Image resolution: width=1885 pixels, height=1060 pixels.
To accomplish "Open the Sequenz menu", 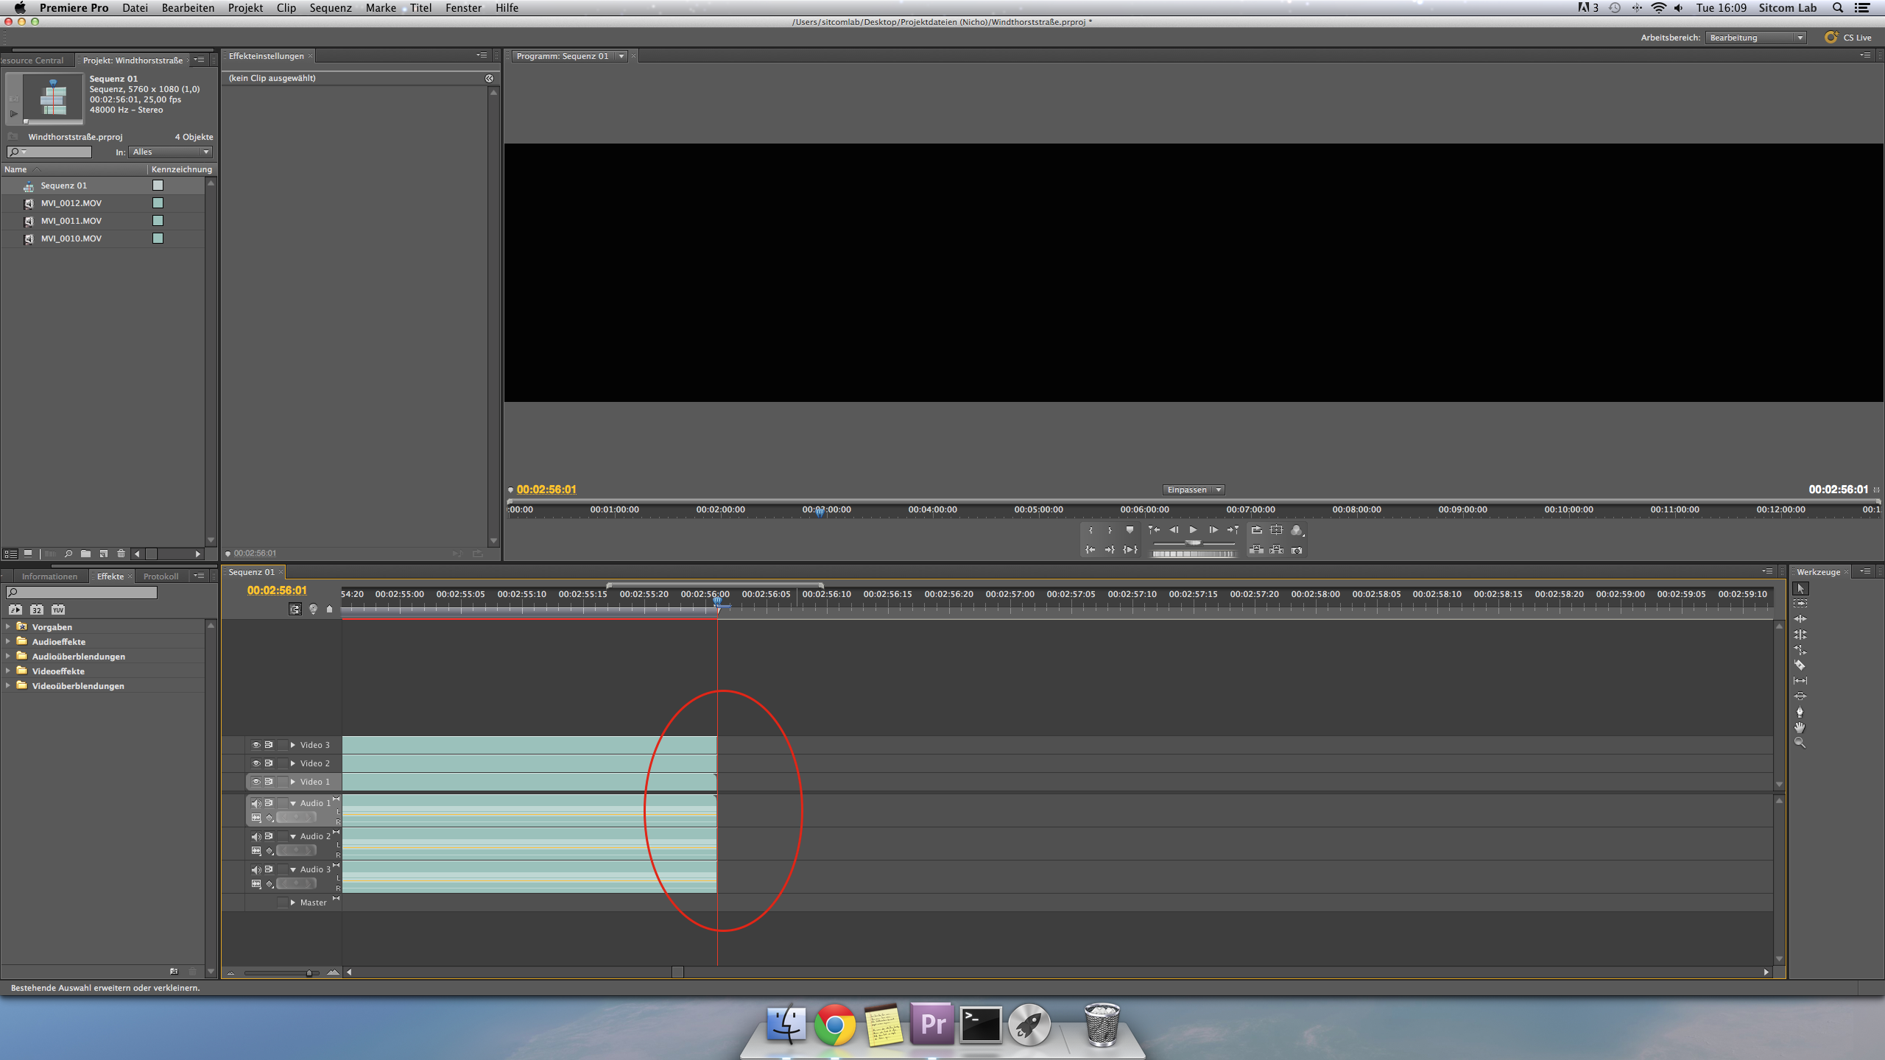I will [330, 8].
